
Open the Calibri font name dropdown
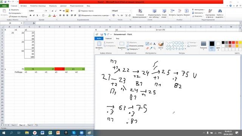tap(44, 11)
